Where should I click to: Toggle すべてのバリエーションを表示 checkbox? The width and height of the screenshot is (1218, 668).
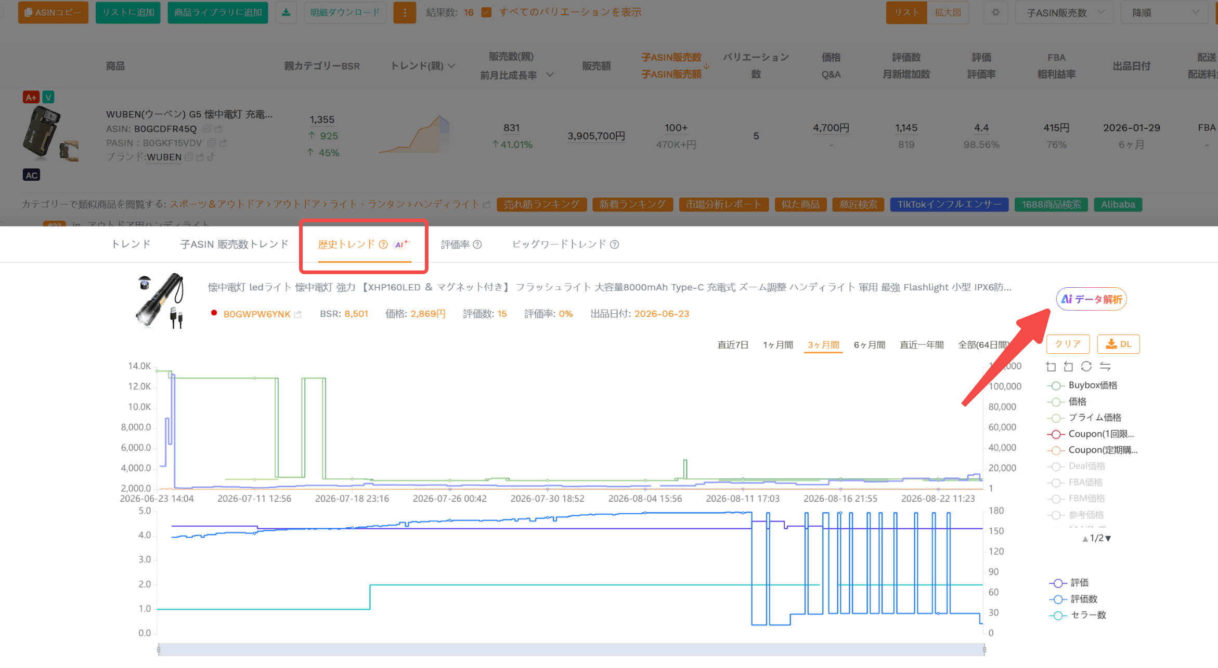click(486, 12)
